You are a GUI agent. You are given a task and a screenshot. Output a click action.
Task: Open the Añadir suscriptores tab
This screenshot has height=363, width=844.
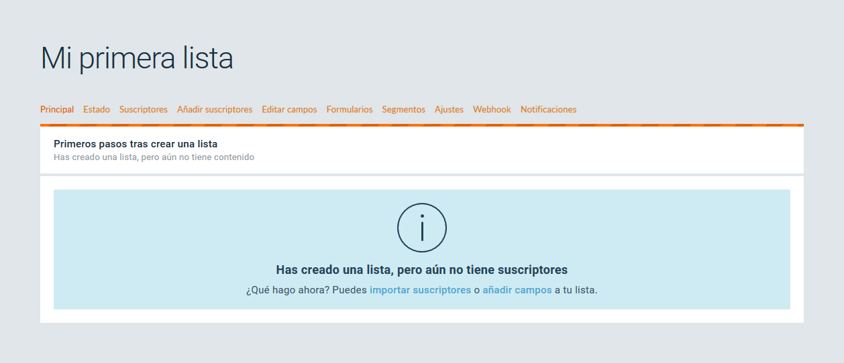pos(215,109)
